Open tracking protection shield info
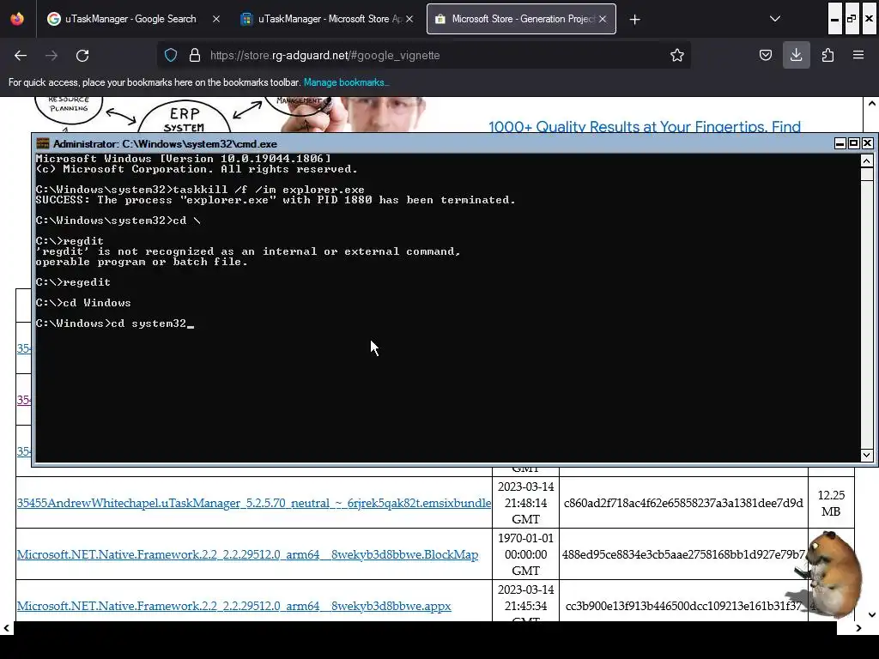 click(x=171, y=55)
